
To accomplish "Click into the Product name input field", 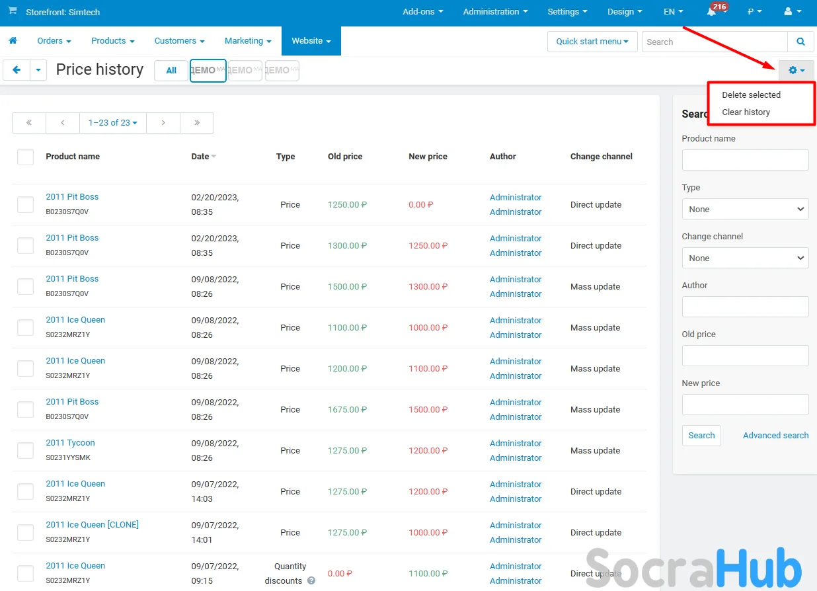I will (745, 160).
